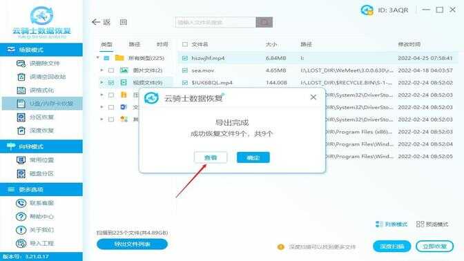Click the yellow folder icon of 所有类型(225)
464x261 pixels.
119,58
